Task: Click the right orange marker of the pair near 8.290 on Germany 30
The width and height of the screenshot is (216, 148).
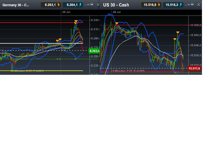Action: click(60, 40)
